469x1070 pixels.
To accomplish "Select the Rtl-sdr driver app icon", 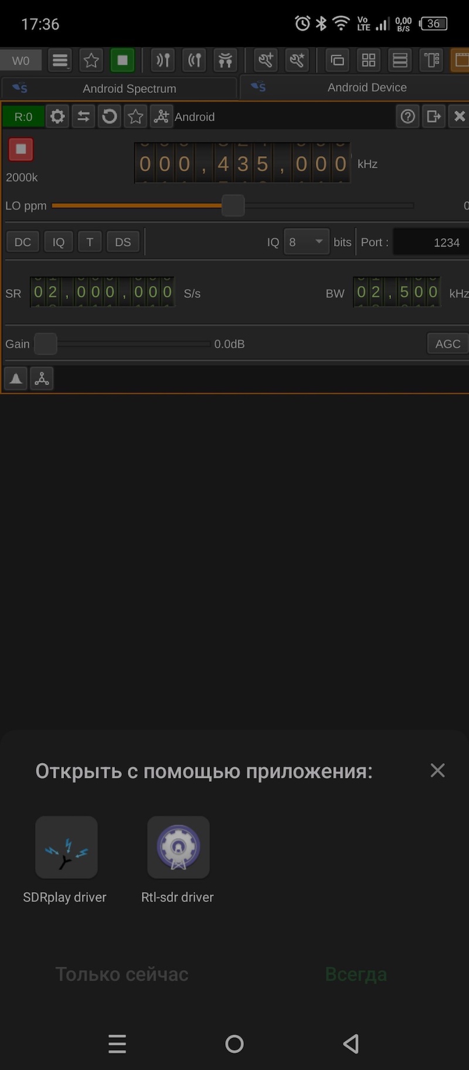I will pyautogui.click(x=178, y=847).
